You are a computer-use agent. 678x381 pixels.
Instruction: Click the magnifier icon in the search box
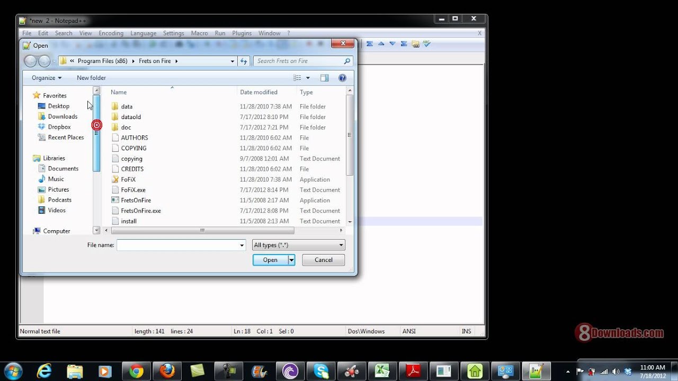(347, 61)
